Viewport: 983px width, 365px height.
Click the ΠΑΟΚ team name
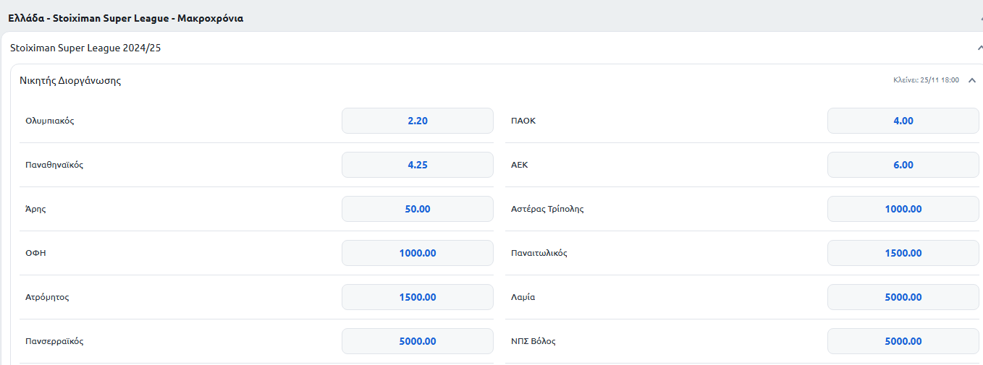tap(523, 121)
